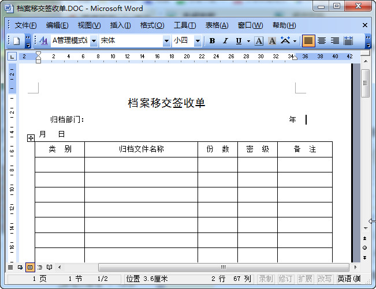Select Distributed alignment button
Image resolution: width=376 pixels, height=289 pixels.
pos(348,41)
